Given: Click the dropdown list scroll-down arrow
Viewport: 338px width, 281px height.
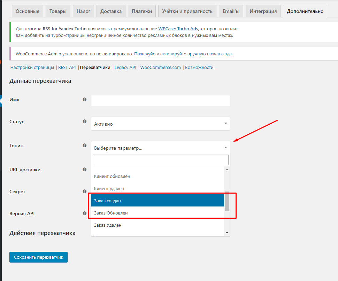Looking at the screenshot, I should (227, 233).
